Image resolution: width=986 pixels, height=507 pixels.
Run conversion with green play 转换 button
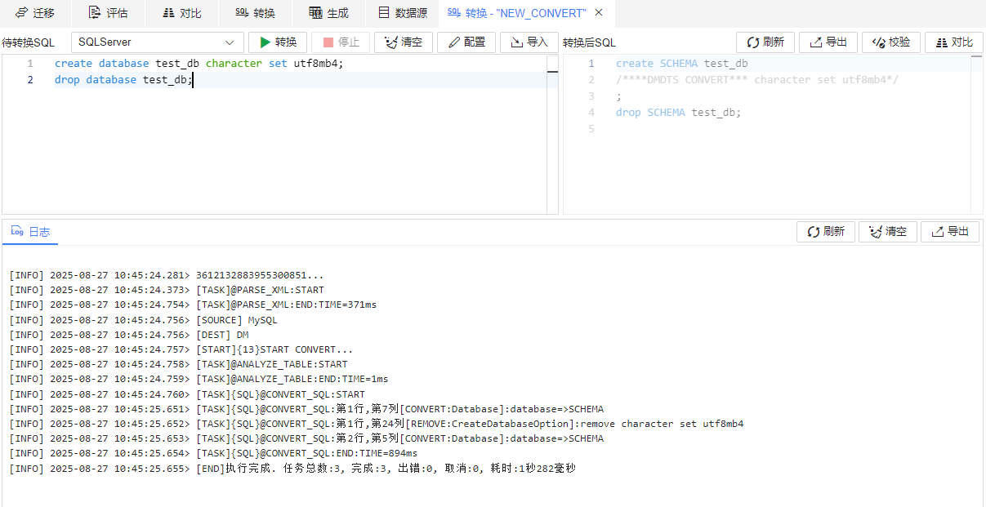tap(278, 42)
